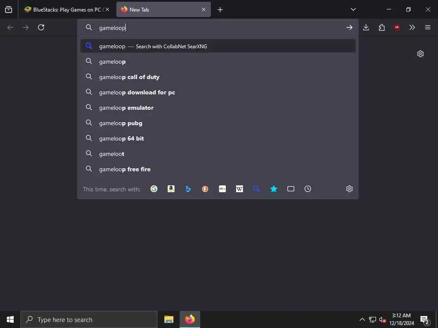Open the Extensions menu
This screenshot has height=328, width=438.
point(382,27)
